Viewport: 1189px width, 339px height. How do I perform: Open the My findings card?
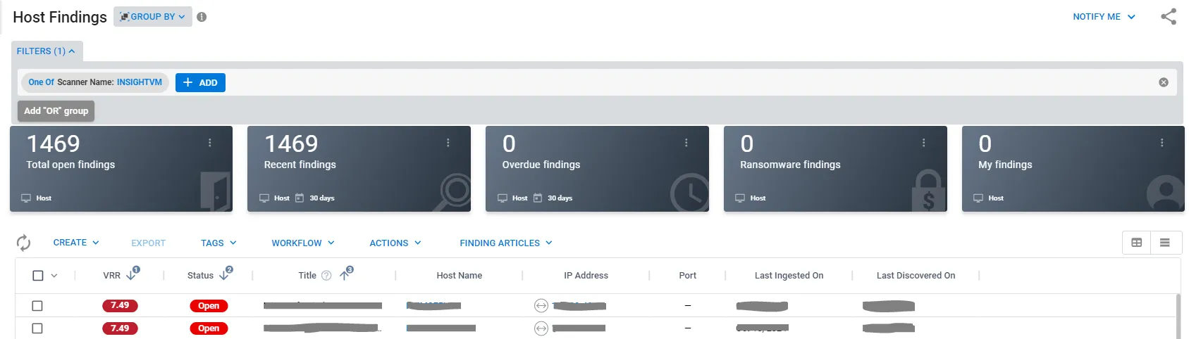click(x=1073, y=169)
